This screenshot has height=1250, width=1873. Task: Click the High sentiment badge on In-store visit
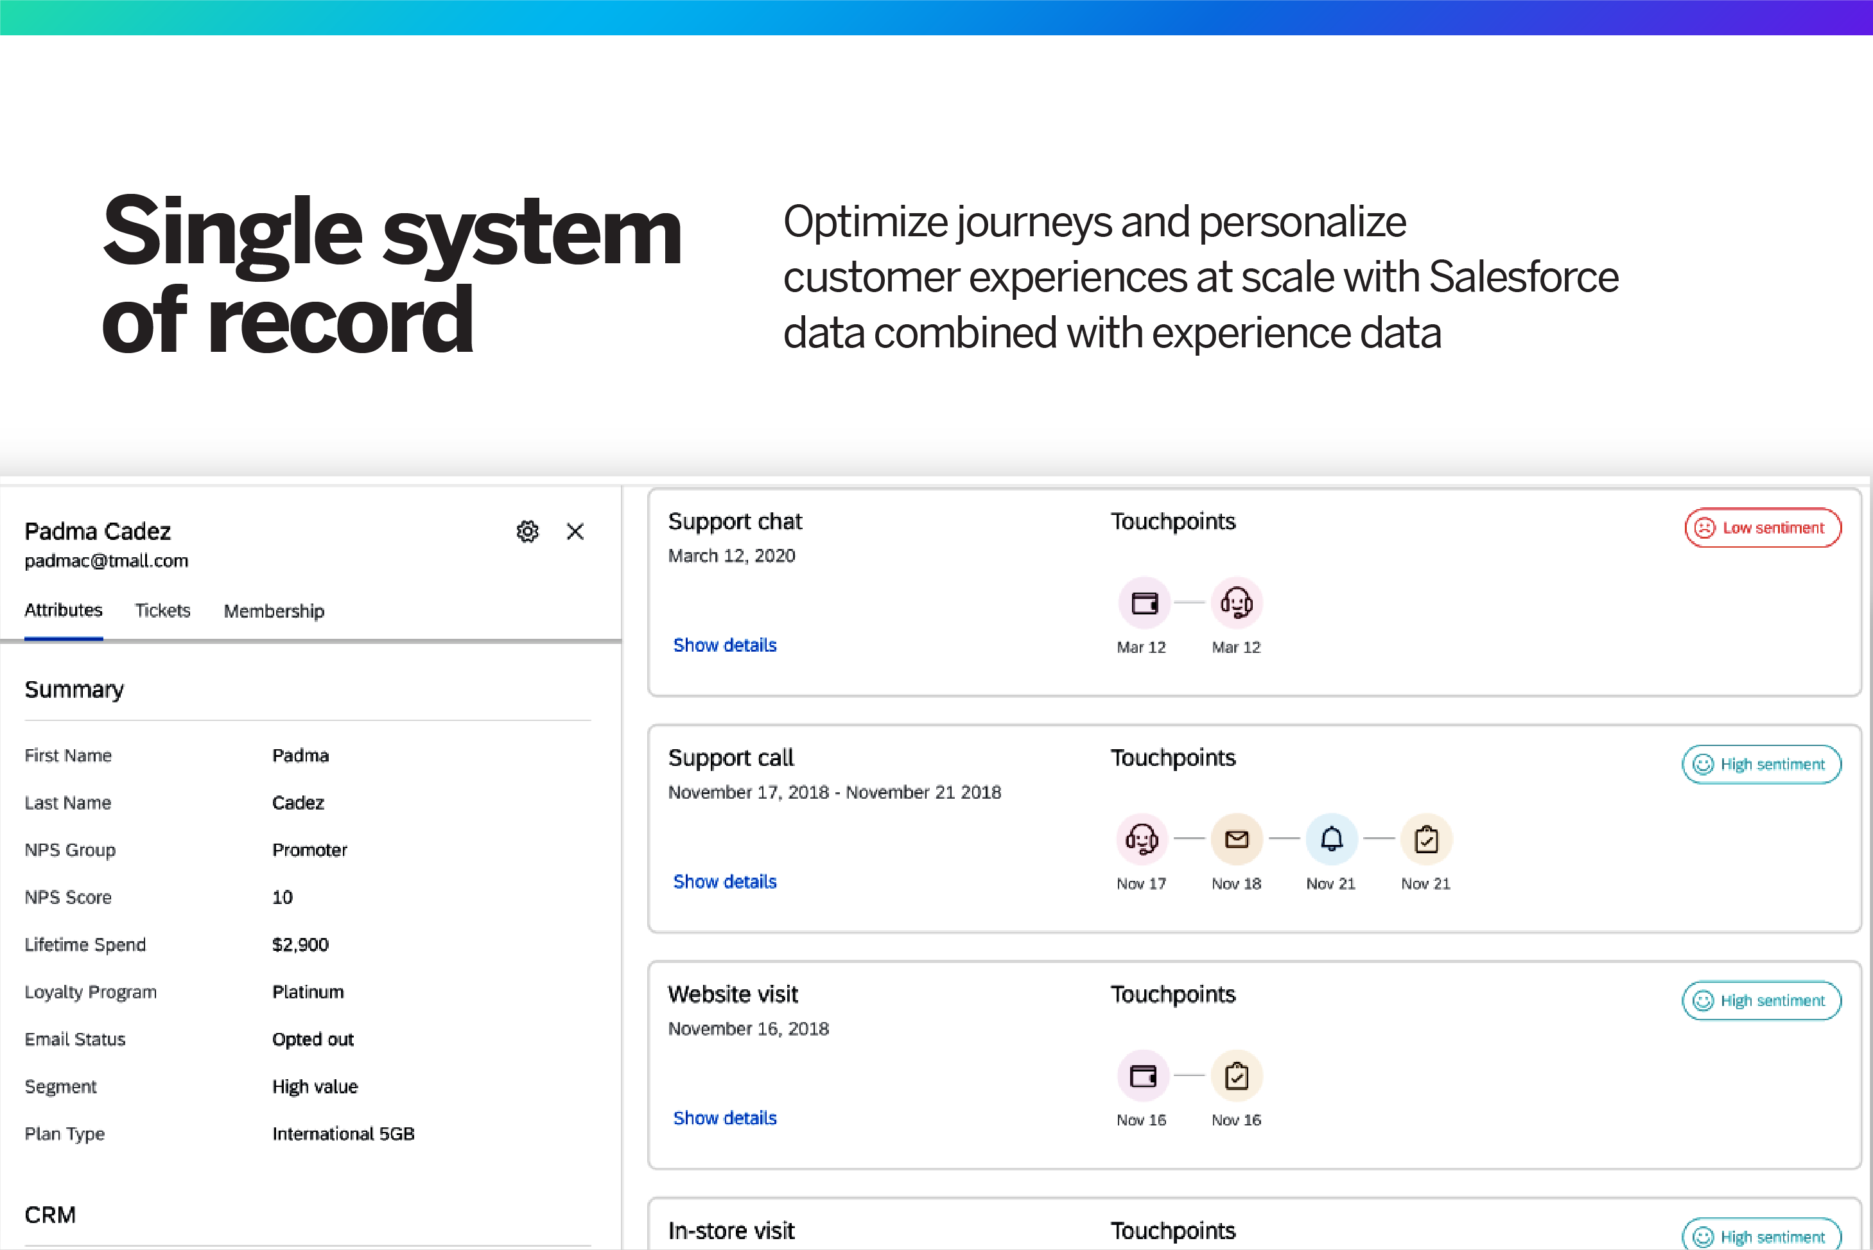(1761, 1234)
